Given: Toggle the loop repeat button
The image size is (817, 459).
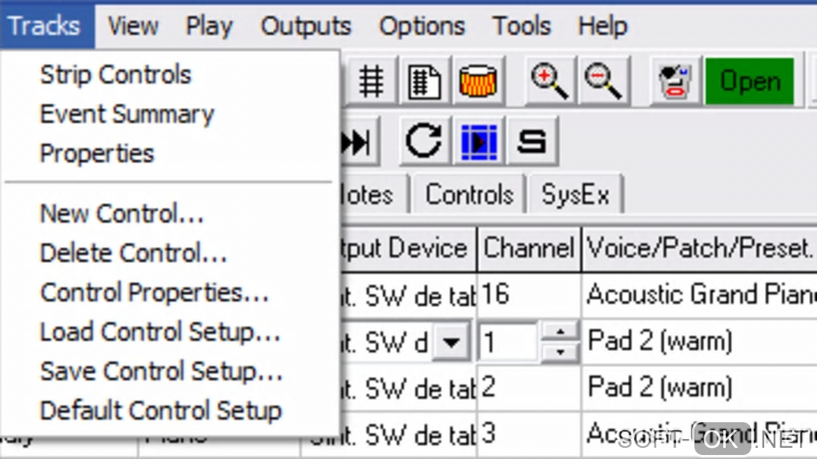Looking at the screenshot, I should pyautogui.click(x=425, y=142).
